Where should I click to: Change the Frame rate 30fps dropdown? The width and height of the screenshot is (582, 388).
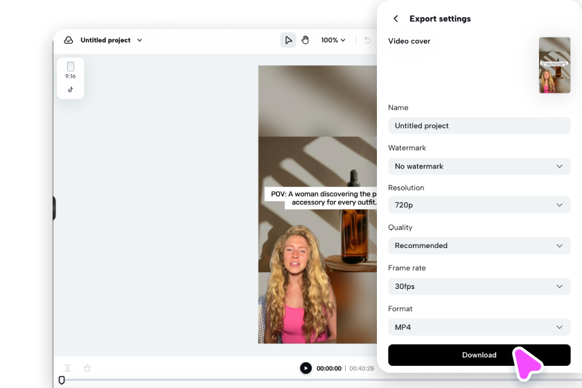pos(479,286)
